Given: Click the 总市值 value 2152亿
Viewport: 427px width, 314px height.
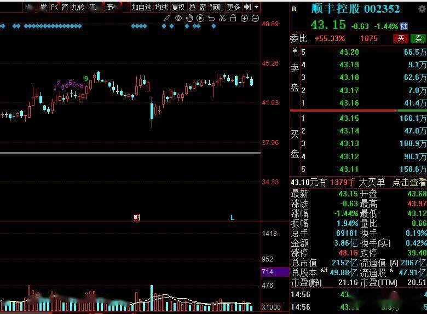Looking at the screenshot, I should click(x=344, y=263).
